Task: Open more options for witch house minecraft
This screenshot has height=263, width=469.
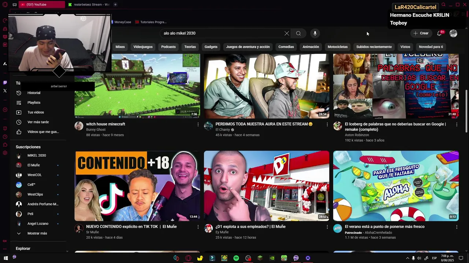Action: click(198, 125)
